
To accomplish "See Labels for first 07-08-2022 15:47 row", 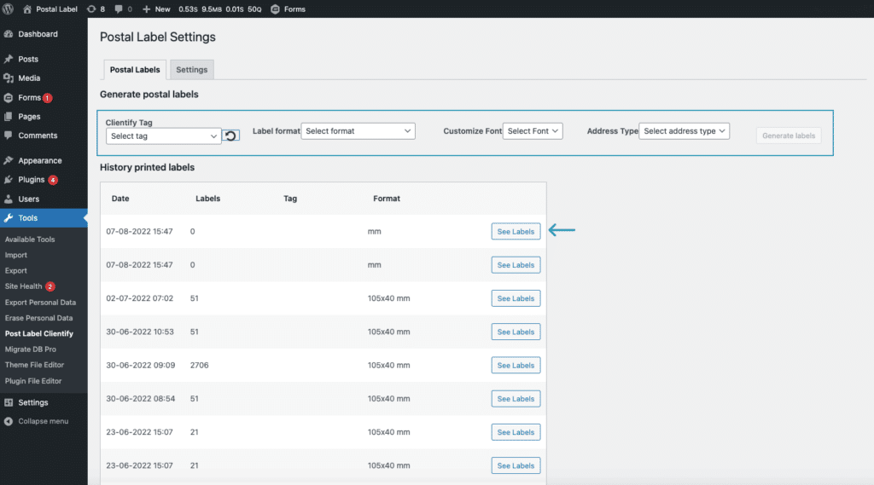I will click(x=516, y=232).
